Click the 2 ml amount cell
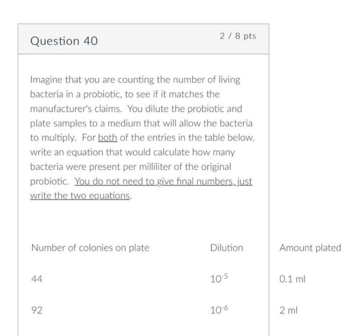Viewport: 355px width, 336px height. coord(288,310)
